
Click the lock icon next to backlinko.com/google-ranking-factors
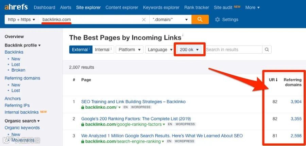tap(83, 124)
